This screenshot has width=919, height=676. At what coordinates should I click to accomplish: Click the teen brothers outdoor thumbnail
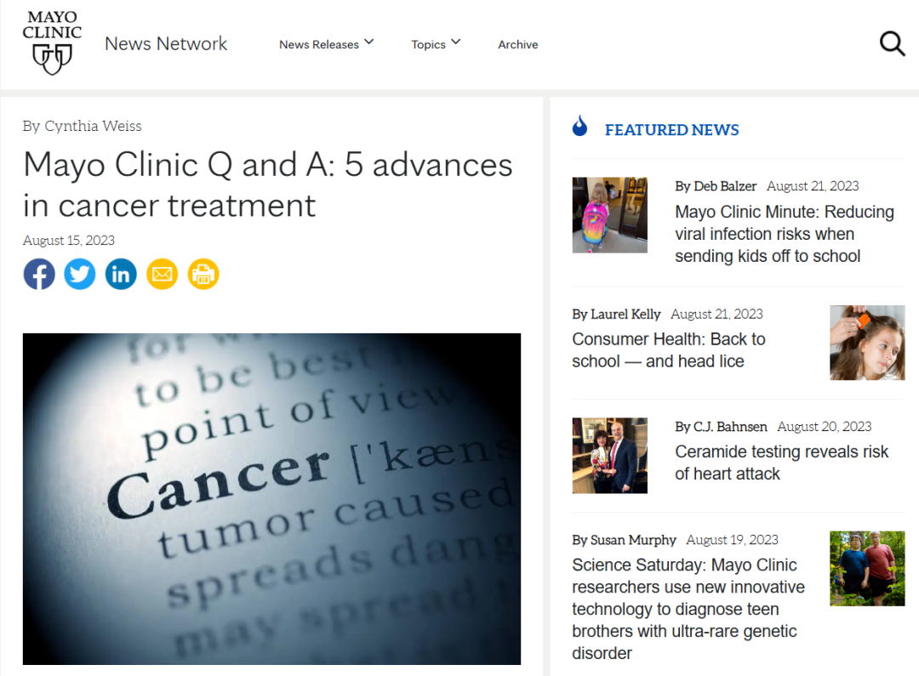(x=867, y=568)
